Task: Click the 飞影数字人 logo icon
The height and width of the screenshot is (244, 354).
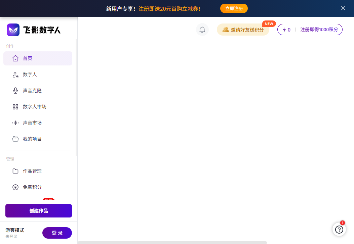Action: (x=13, y=30)
